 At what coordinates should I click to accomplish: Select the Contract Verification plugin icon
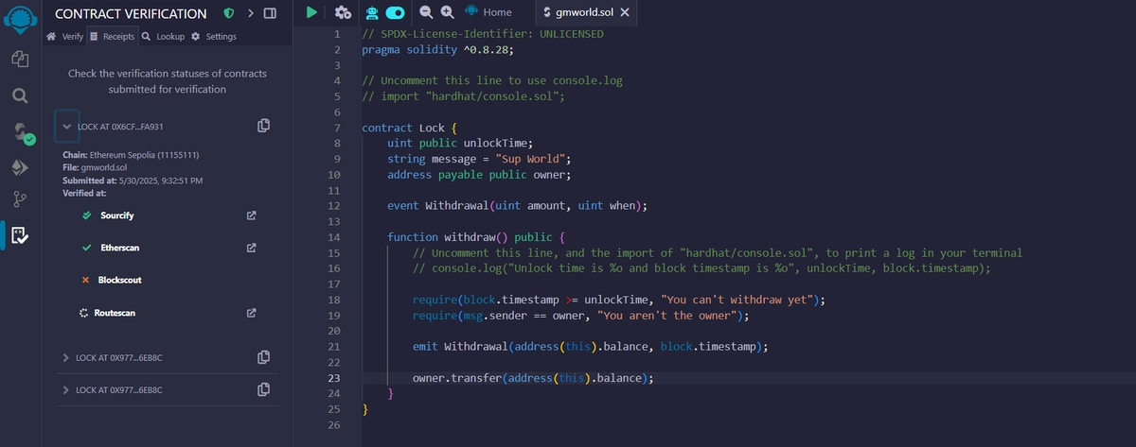[x=20, y=234]
